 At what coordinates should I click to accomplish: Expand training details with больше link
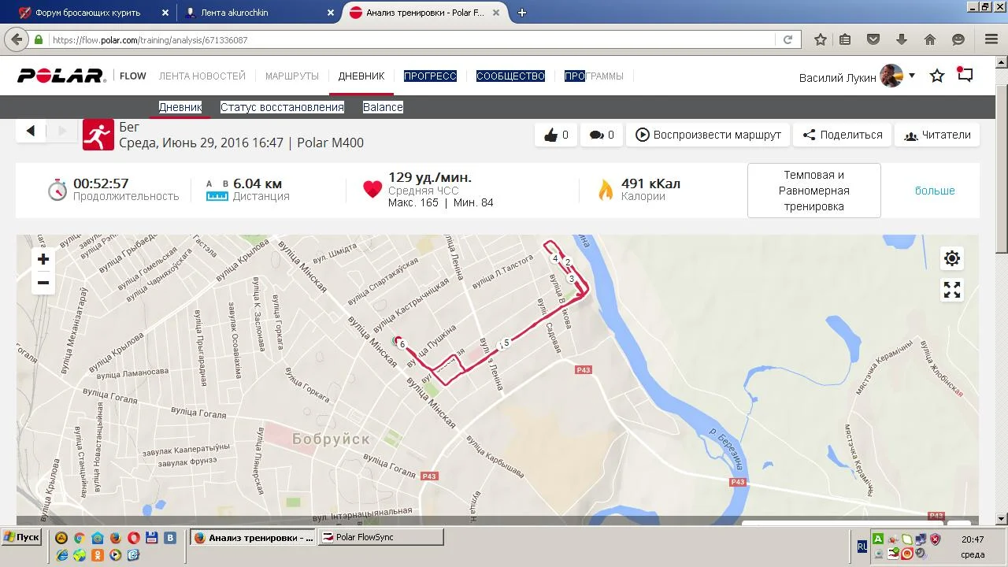(935, 191)
